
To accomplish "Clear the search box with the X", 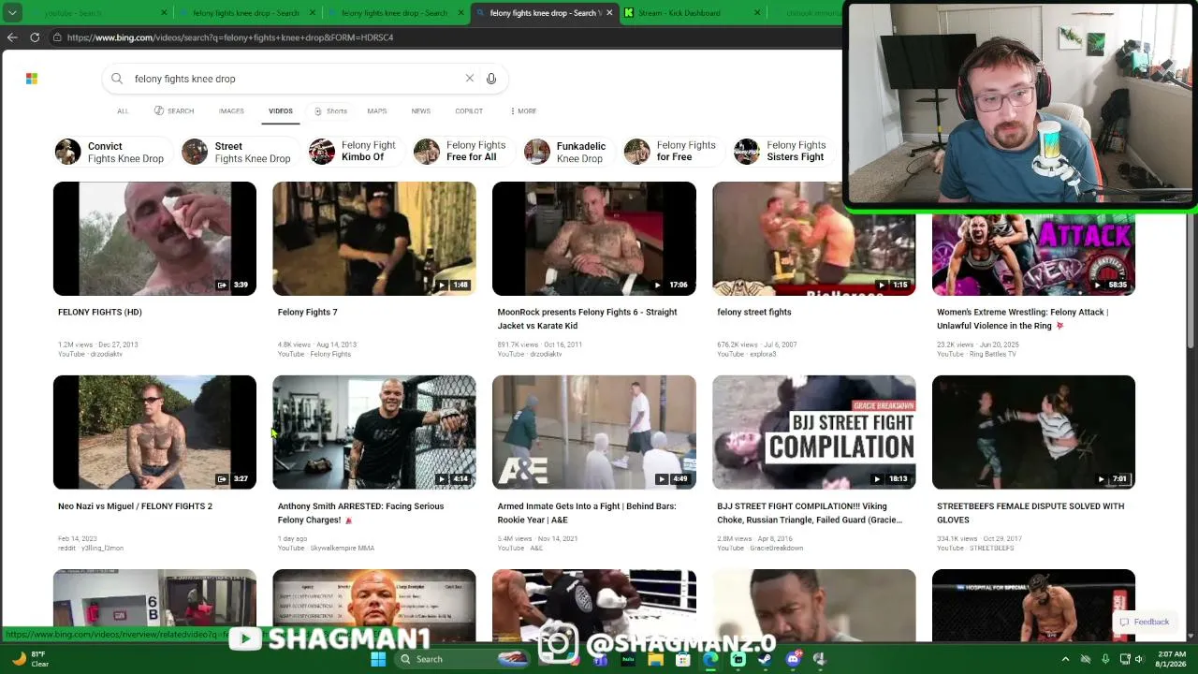I will (x=470, y=79).
